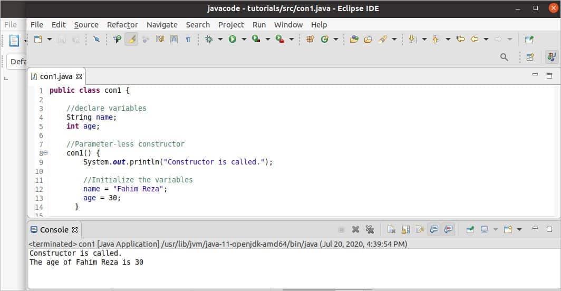Click the Open Perspective icon
This screenshot has width=561, height=291.
[530, 57]
